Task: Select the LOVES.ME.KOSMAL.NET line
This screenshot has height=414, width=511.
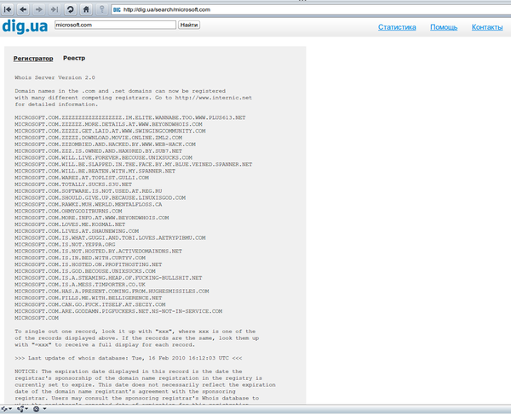Action: click(70, 224)
